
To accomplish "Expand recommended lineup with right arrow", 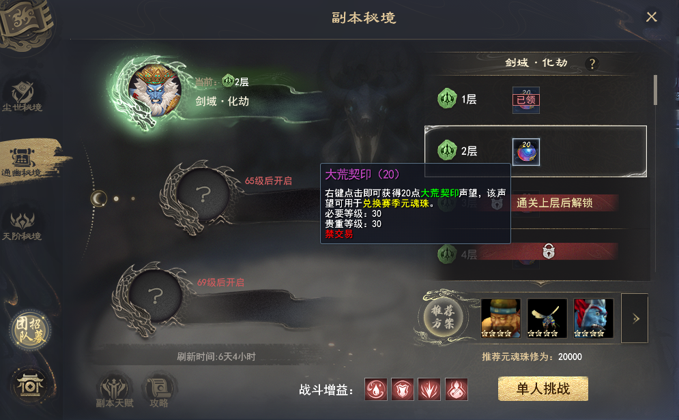I will coord(635,318).
